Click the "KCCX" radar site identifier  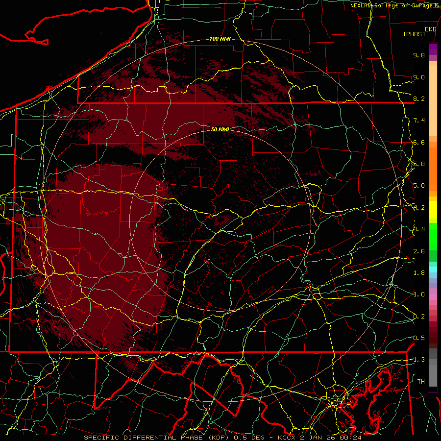(287, 438)
